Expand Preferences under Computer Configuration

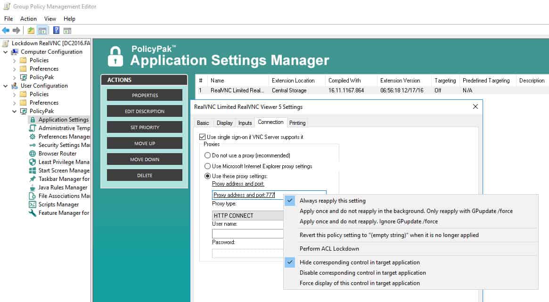[x=14, y=69]
